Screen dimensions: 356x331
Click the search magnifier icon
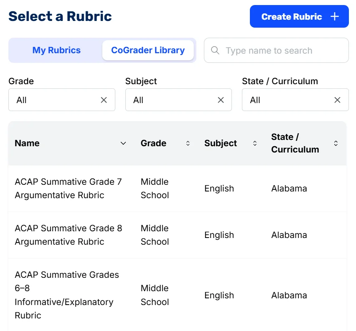point(215,50)
